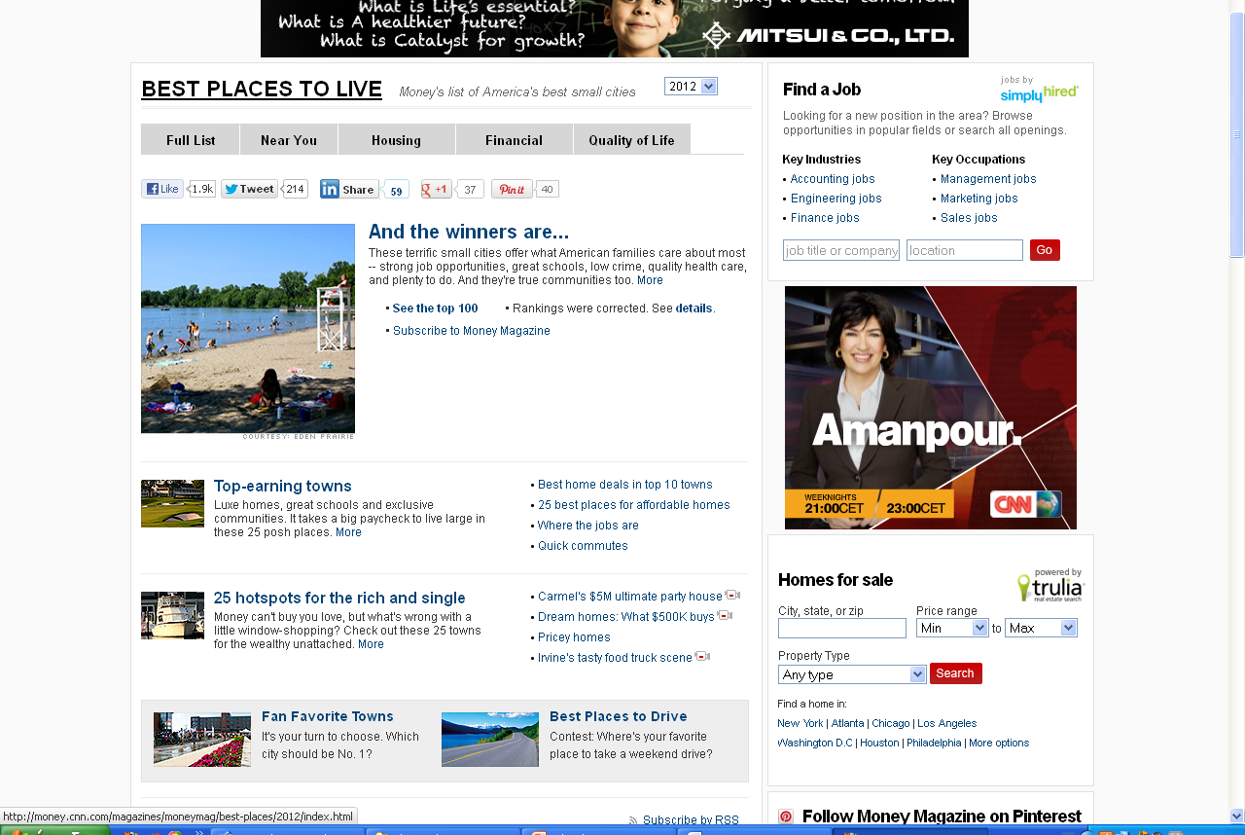Switch to Quality of Life tab
1245x835 pixels.
click(631, 139)
